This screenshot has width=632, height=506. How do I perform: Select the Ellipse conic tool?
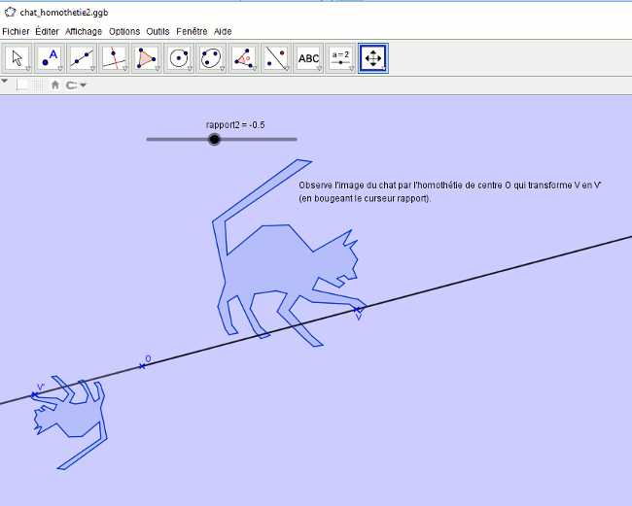tap(211, 58)
